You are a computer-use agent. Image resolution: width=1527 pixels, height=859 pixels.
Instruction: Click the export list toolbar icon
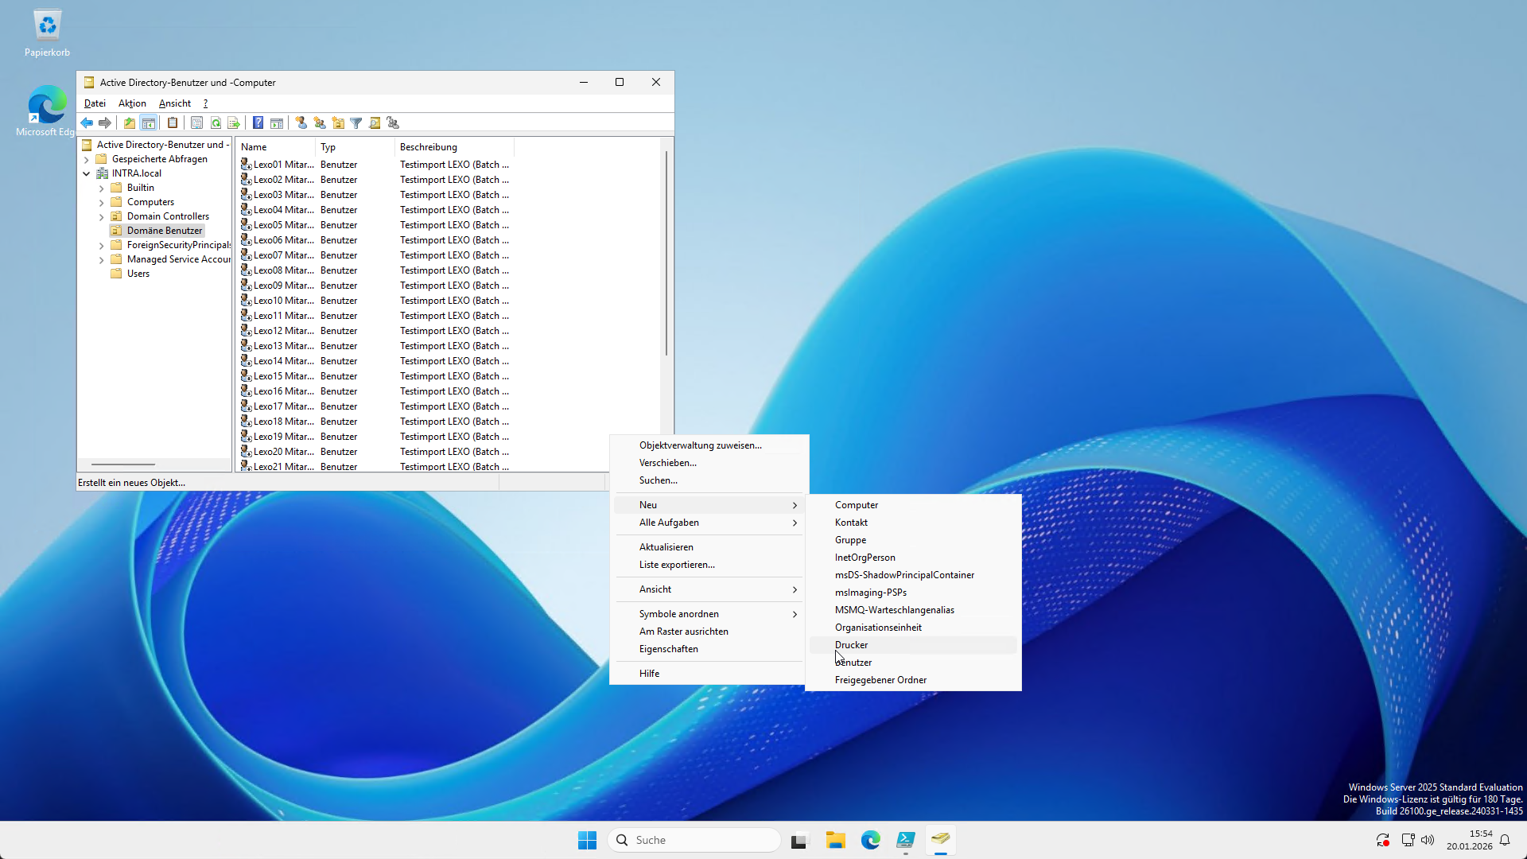pyautogui.click(x=234, y=122)
